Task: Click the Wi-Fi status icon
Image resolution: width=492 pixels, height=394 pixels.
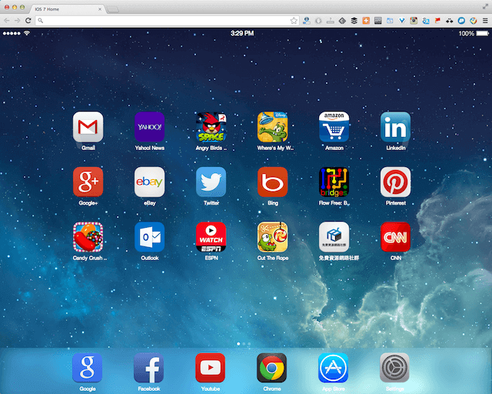Action: [x=27, y=33]
